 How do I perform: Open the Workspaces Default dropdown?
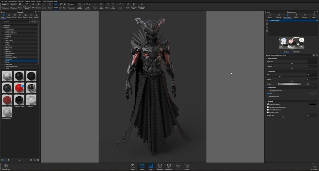(5, 4)
